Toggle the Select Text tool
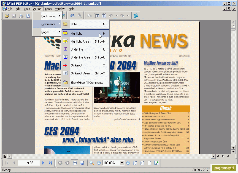Viewport: 238px width, 173px height. [x=97, y=16]
